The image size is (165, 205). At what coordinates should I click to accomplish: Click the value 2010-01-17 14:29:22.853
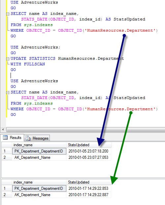pos(88,188)
